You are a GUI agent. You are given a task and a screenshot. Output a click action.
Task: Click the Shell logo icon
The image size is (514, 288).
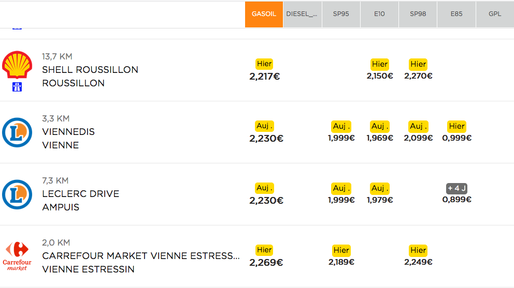coord(17,65)
